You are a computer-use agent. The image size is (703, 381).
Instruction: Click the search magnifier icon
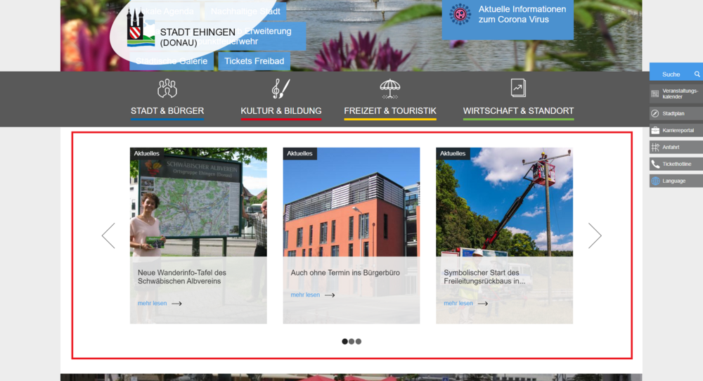(x=697, y=74)
